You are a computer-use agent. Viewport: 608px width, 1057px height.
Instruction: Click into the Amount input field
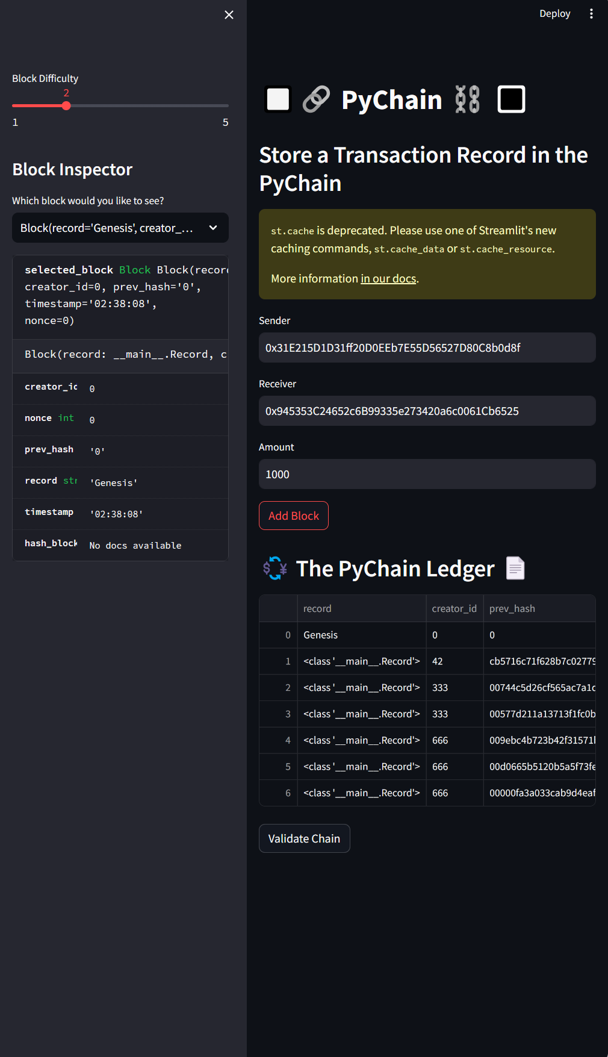pyautogui.click(x=427, y=474)
